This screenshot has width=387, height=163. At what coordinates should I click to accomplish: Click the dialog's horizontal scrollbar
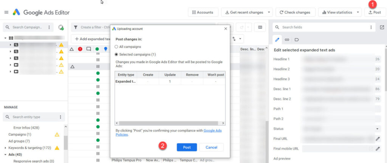(169, 123)
